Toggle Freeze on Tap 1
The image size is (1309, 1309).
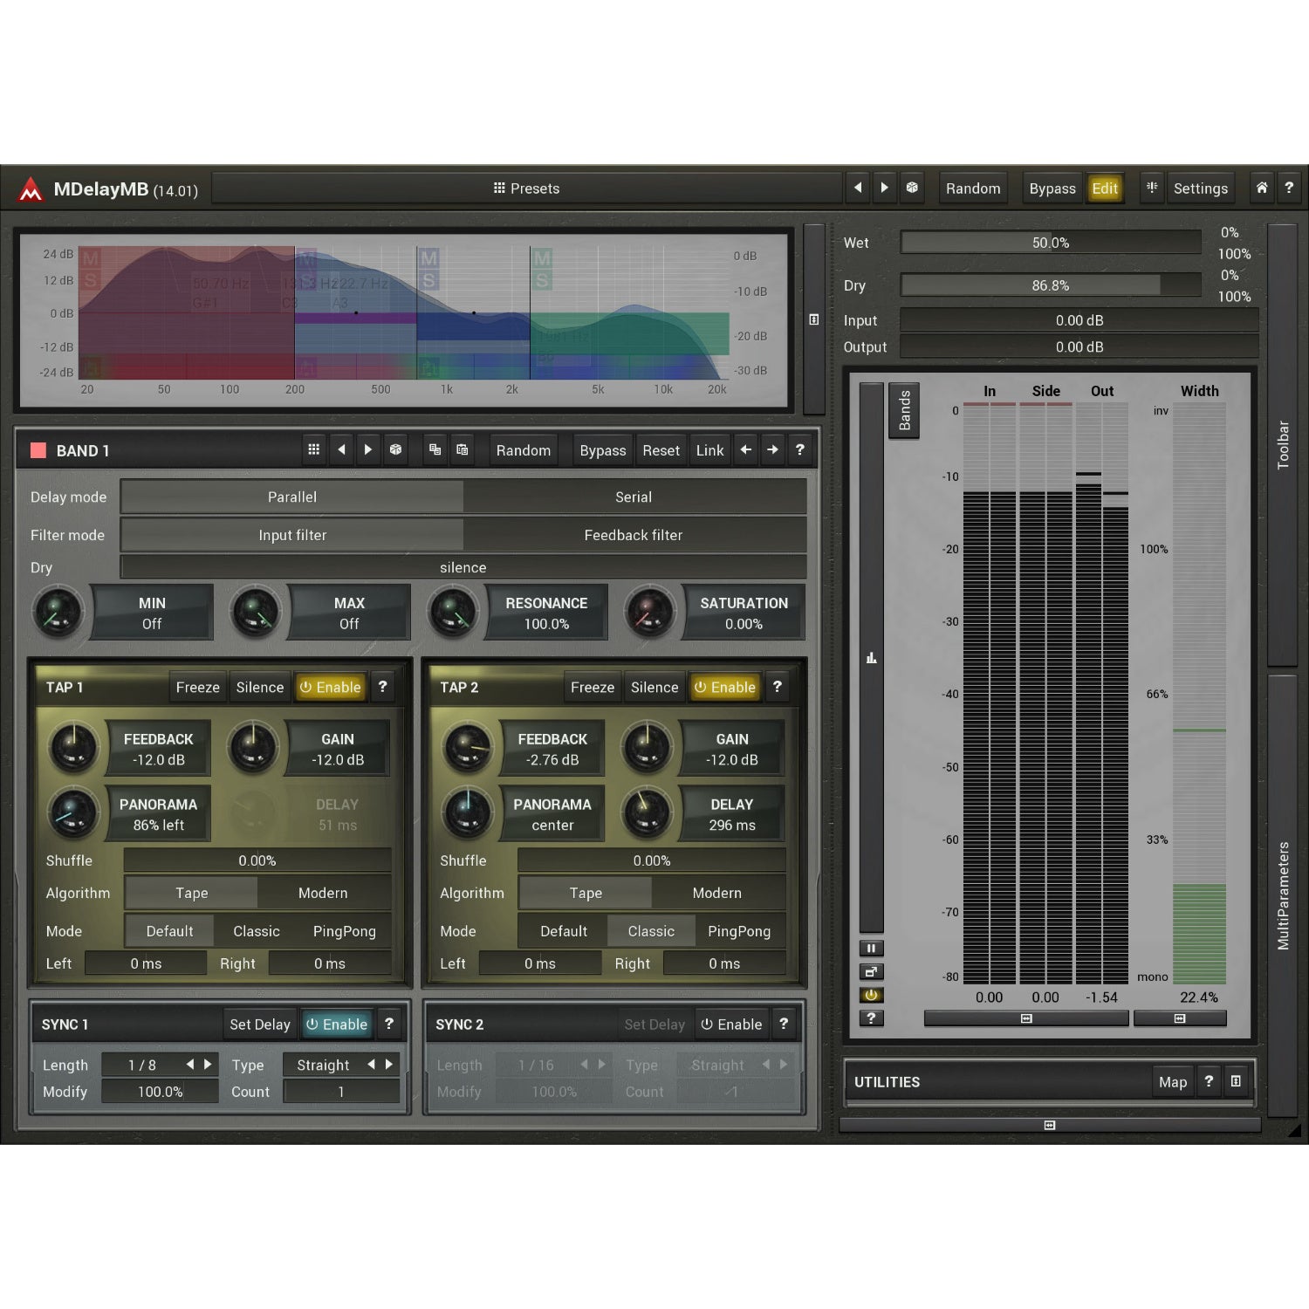click(x=198, y=687)
